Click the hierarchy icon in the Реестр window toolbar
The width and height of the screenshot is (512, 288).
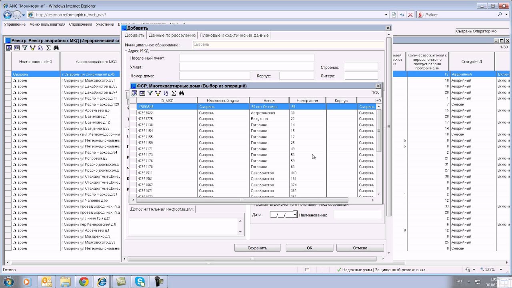click(x=33, y=48)
